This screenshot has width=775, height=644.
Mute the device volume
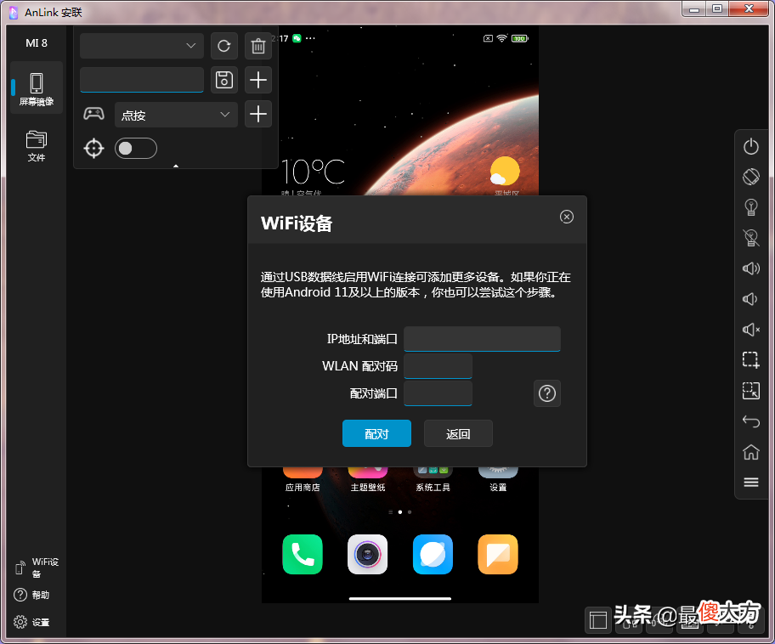coord(751,329)
